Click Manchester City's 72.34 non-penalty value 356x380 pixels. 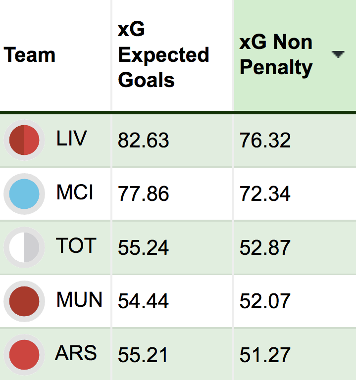265,194
